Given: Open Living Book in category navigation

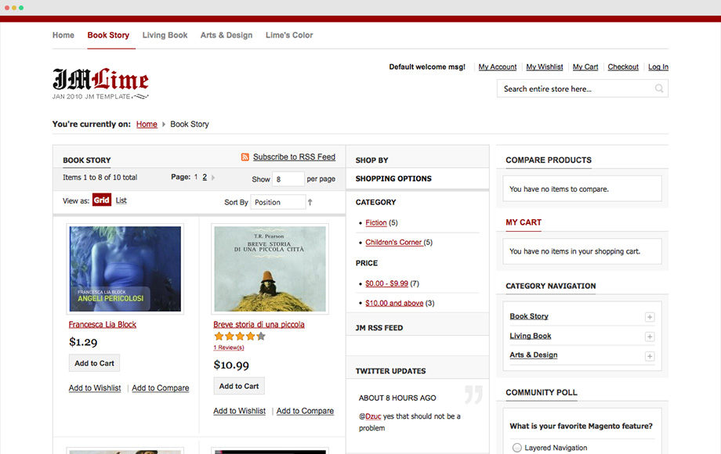Looking at the screenshot, I should 531,336.
